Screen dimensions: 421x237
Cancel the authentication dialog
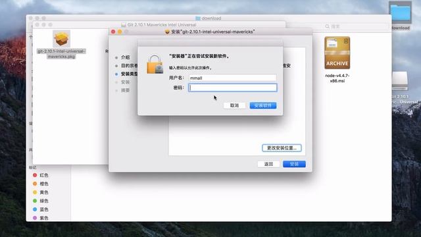234,105
